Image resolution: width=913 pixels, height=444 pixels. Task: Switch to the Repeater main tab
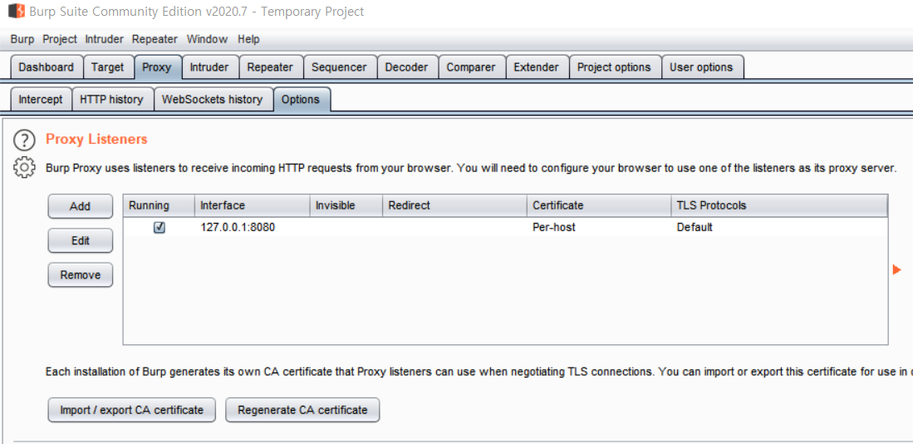tap(270, 67)
